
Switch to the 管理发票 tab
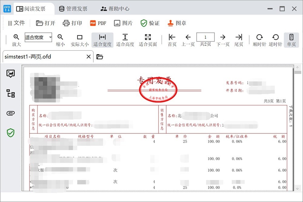(x=74, y=8)
